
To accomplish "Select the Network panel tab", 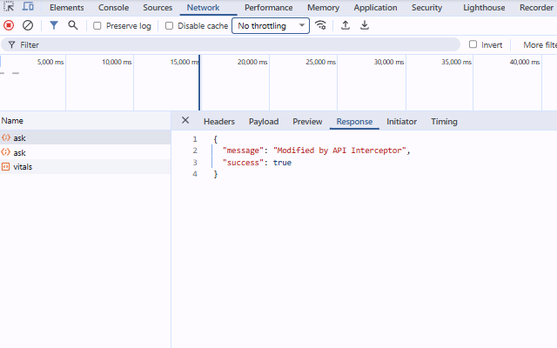I will point(203,8).
